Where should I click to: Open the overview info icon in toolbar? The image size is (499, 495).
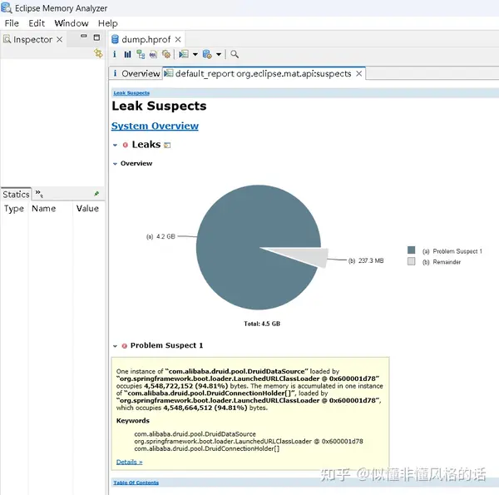pyautogui.click(x=115, y=54)
